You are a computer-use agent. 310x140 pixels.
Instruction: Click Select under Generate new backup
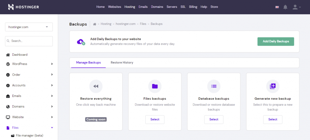coord(273,119)
